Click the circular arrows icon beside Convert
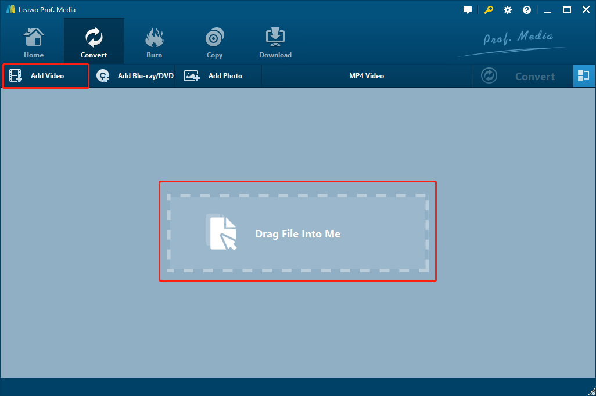 coord(489,75)
